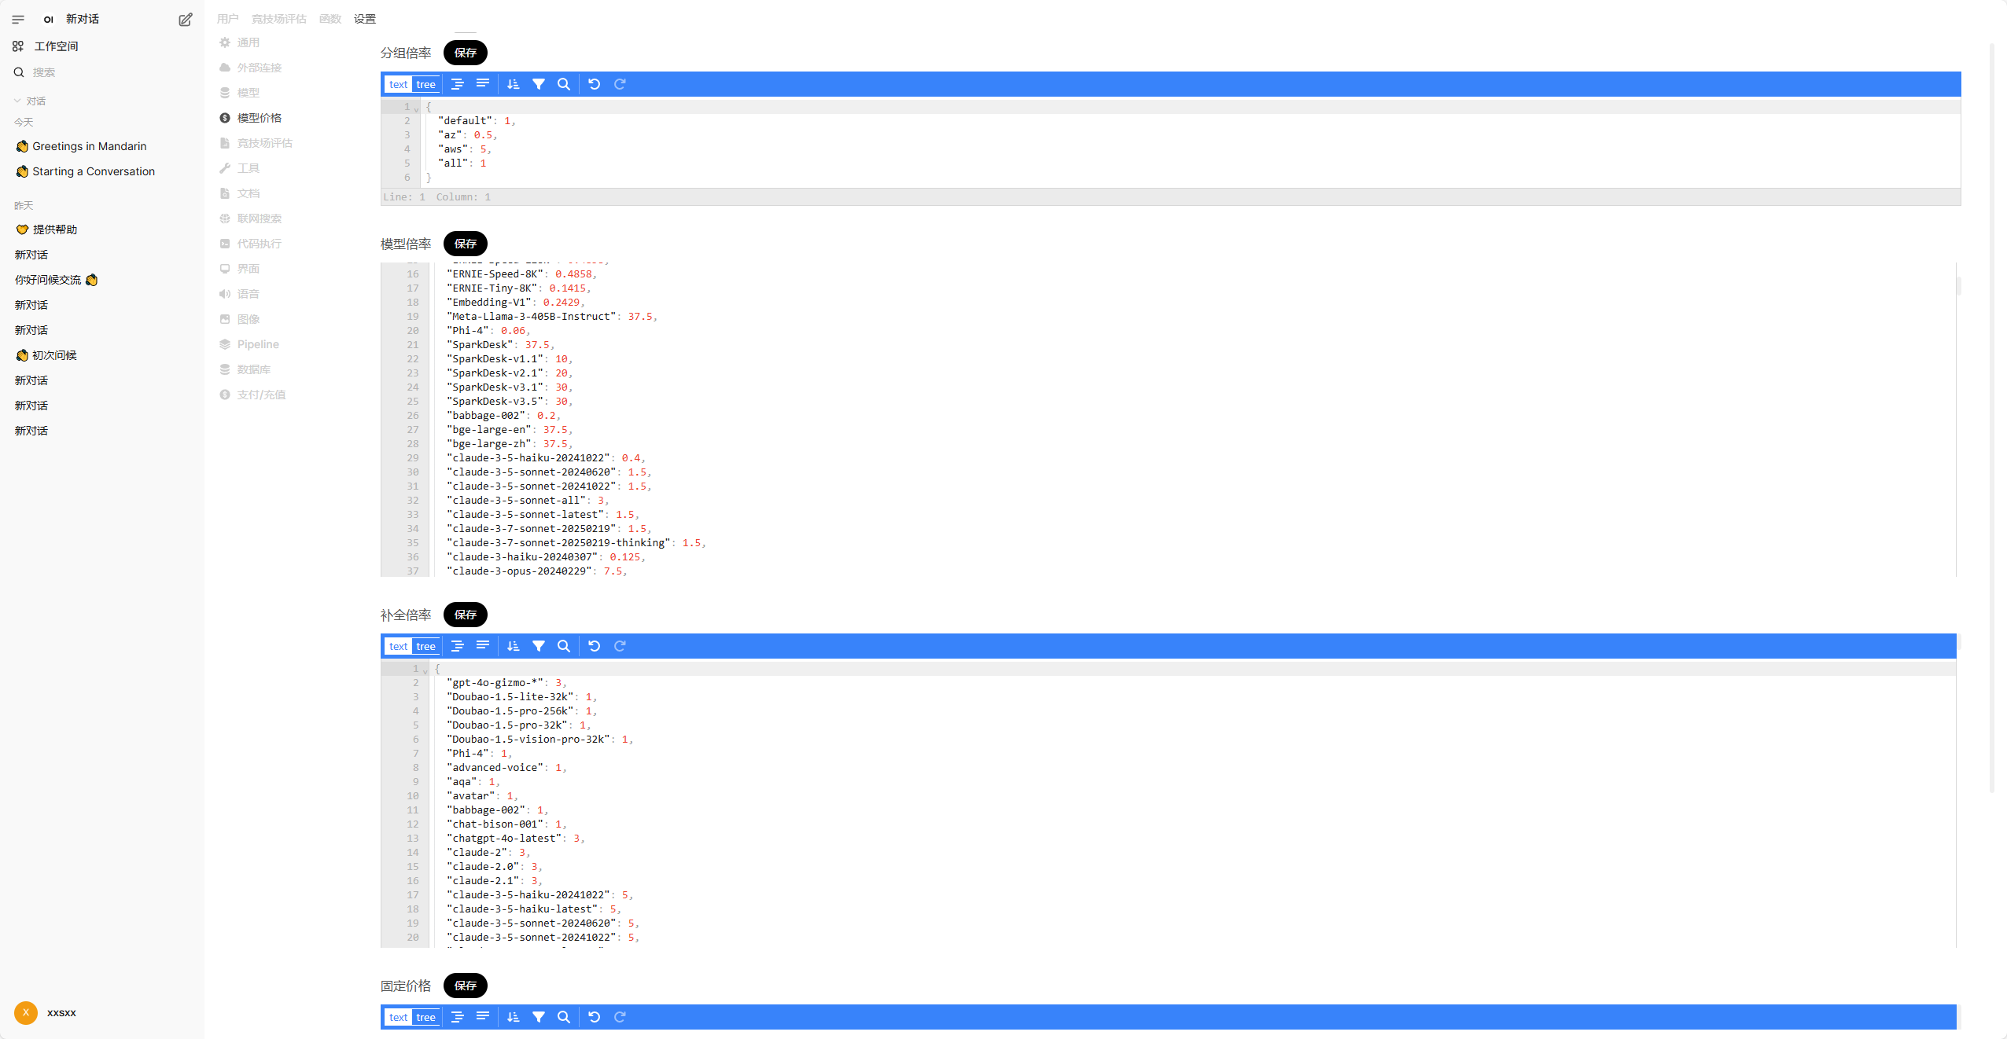The image size is (2007, 1039).
Task: Filter contents in 分组倍率 editor
Action: coord(539,84)
